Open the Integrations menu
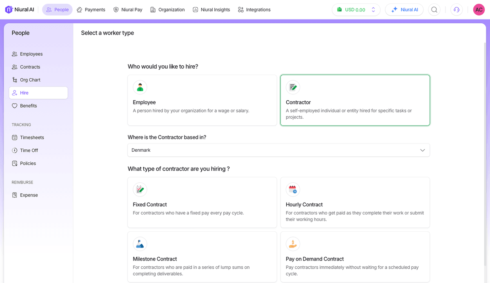Viewport: 490px width, 283px height. [x=254, y=10]
